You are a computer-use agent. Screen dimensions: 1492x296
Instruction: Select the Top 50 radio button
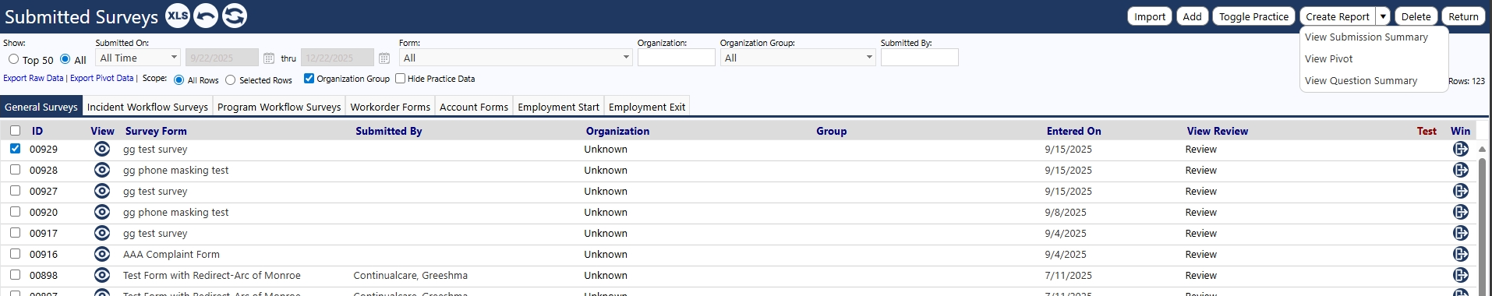pos(13,59)
